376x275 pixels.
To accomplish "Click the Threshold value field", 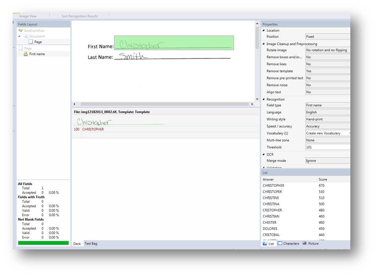I will pos(327,147).
